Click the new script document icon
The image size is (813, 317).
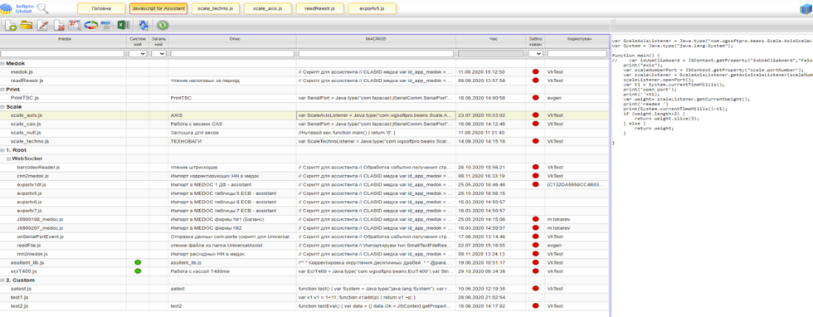11,25
